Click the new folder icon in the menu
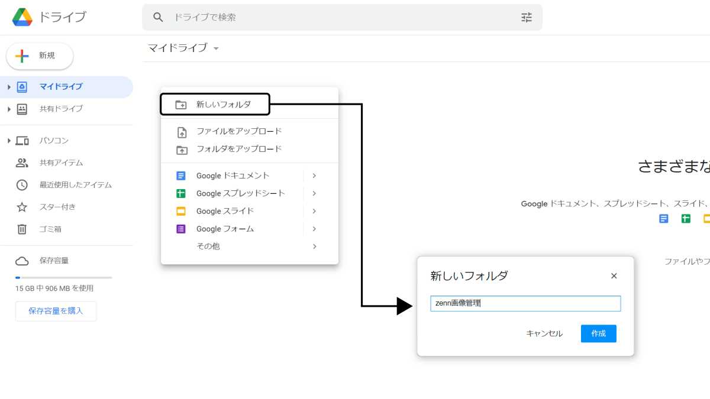Image resolution: width=710 pixels, height=399 pixels. click(x=181, y=105)
